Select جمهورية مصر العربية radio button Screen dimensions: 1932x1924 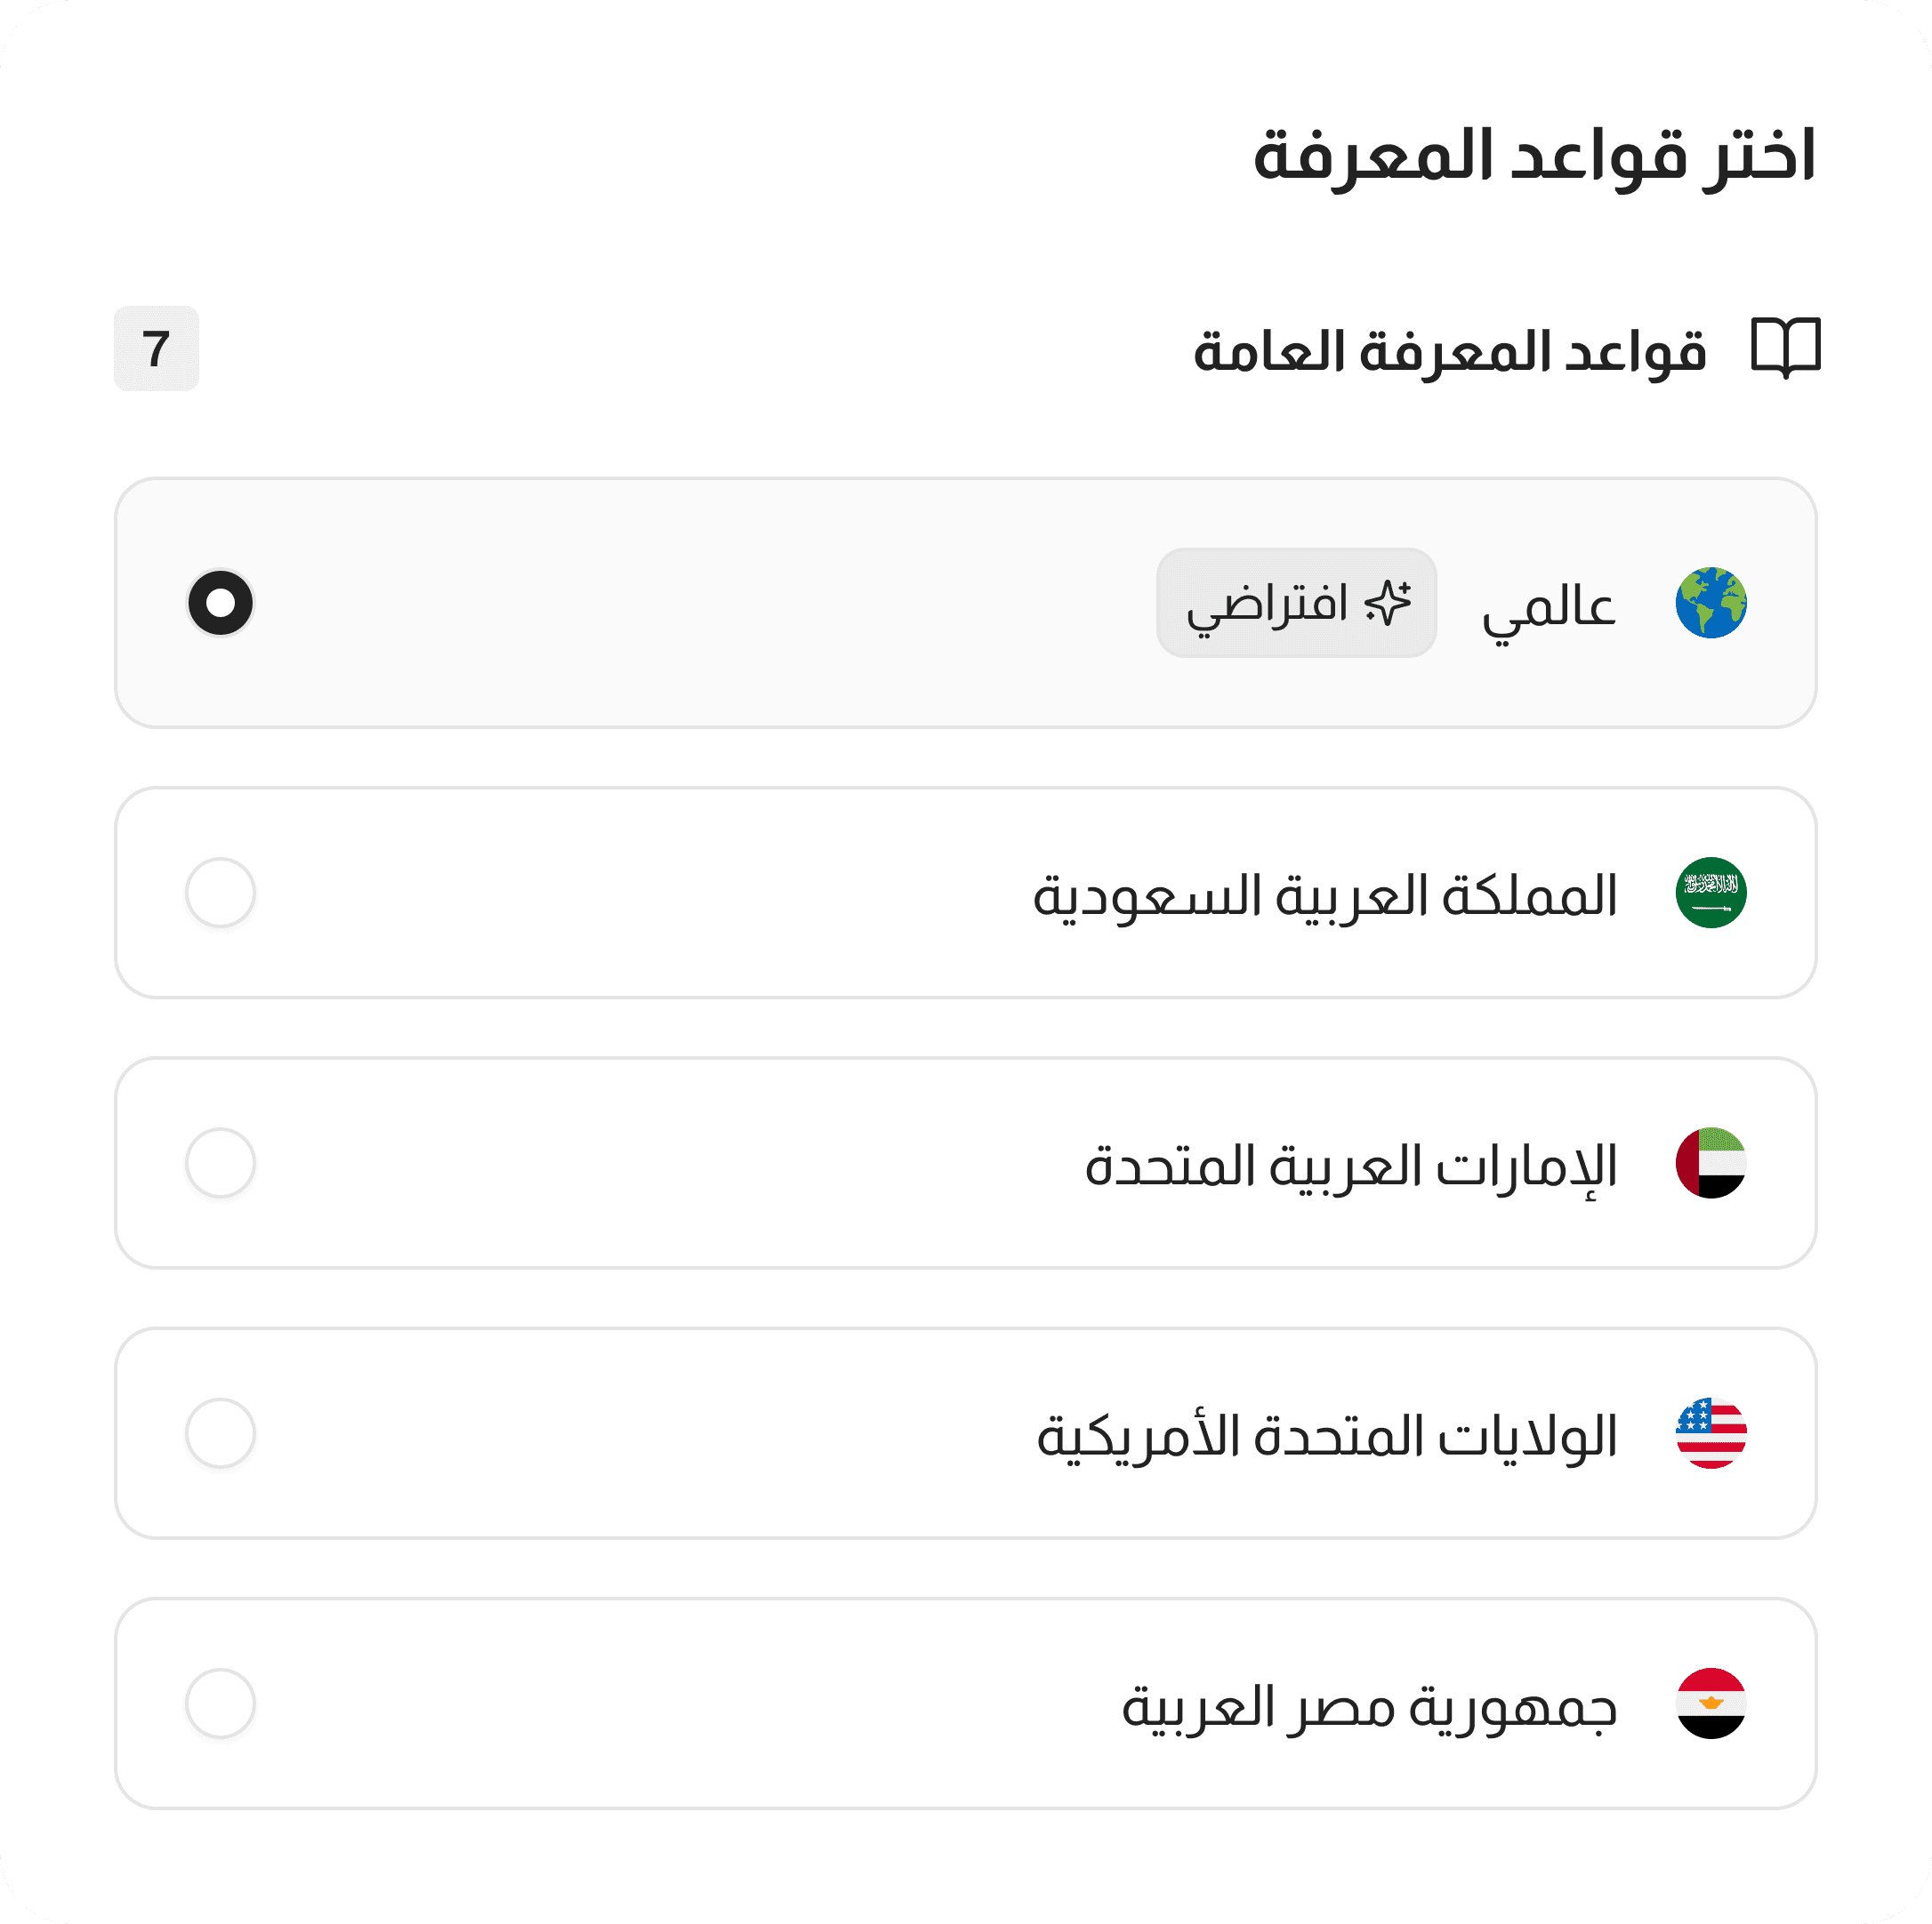(220, 1704)
